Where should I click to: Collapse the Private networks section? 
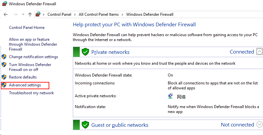(259, 52)
